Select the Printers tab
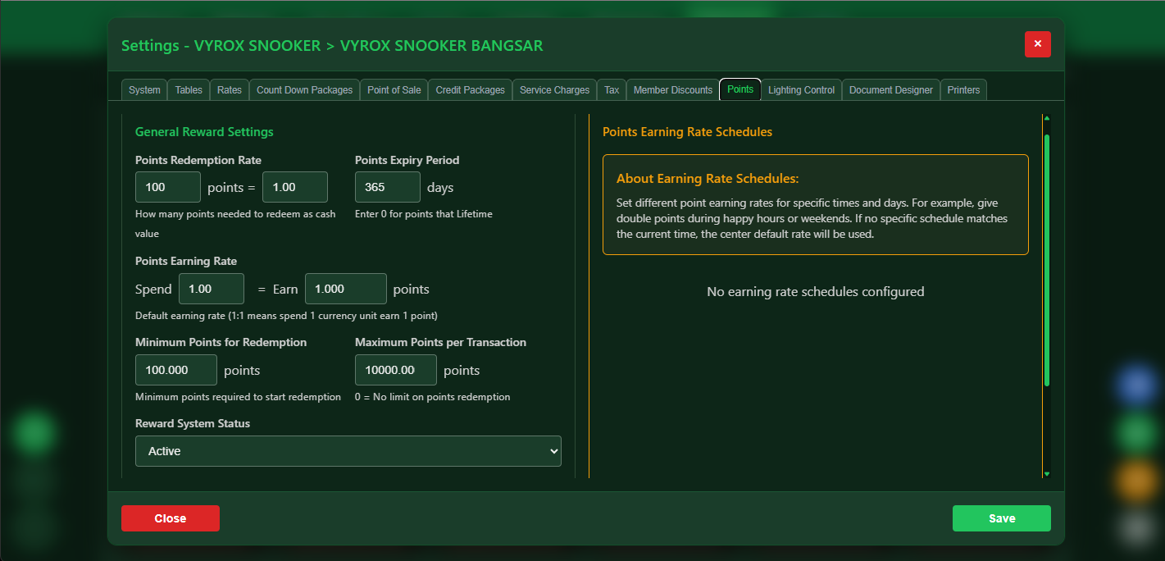 [963, 89]
